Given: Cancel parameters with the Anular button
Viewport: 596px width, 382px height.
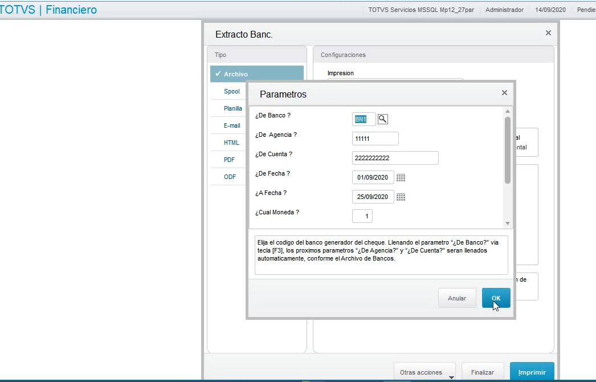Looking at the screenshot, I should point(457,298).
